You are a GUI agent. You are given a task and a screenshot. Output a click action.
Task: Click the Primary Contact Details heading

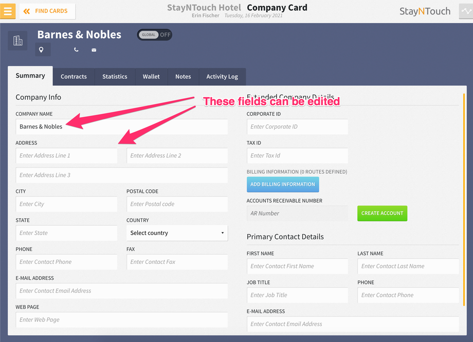pos(285,237)
